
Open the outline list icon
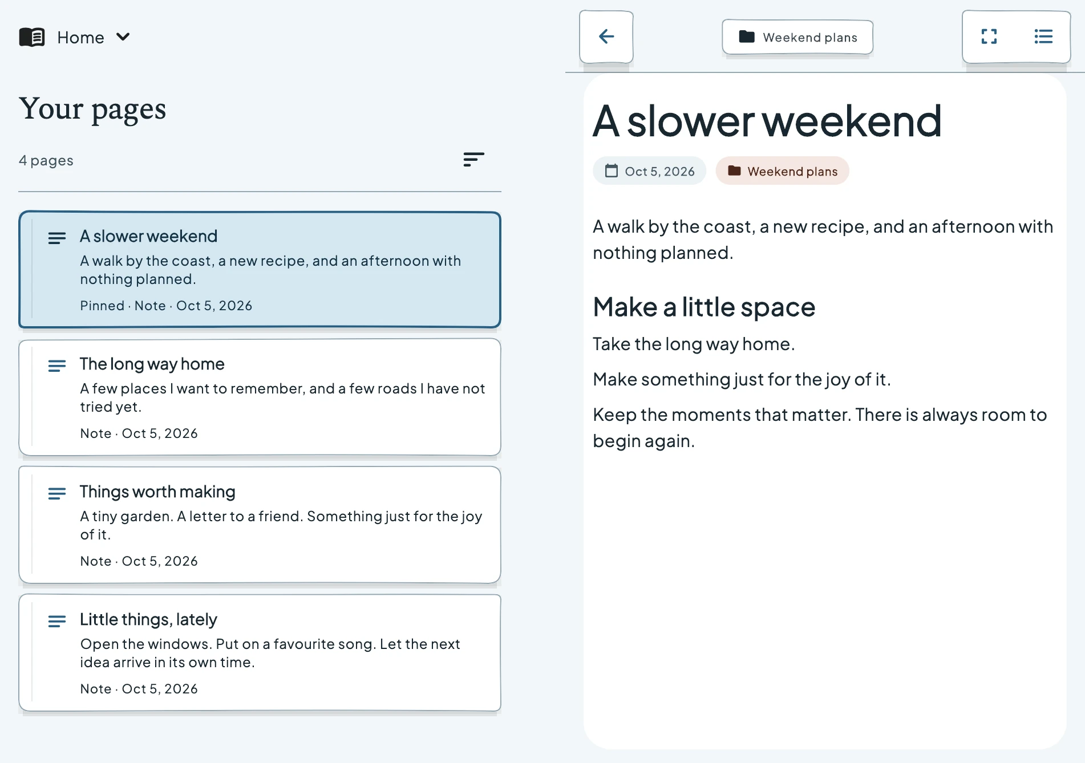[x=1043, y=36]
